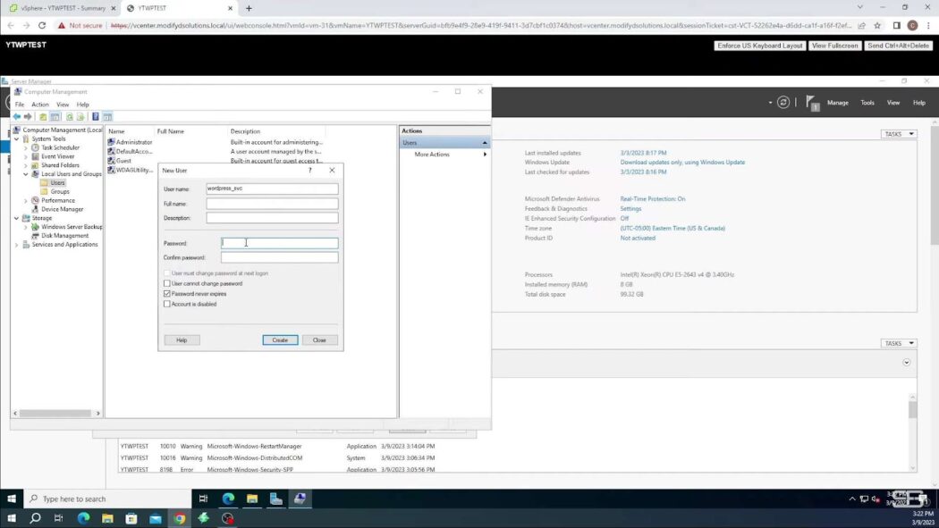Click Computer Management icon in guest VM taskbar

tap(300, 499)
